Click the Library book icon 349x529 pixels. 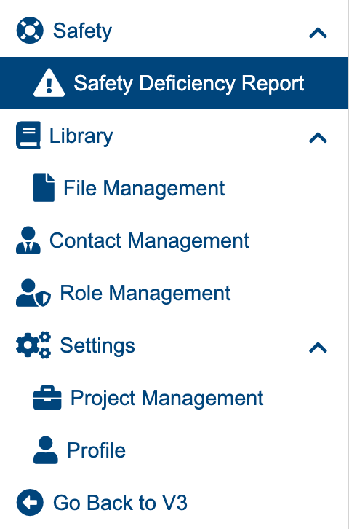coord(28,136)
